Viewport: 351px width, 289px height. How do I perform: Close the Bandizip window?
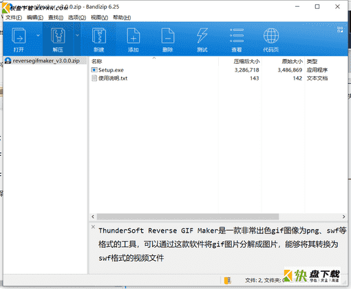tap(337, 7)
